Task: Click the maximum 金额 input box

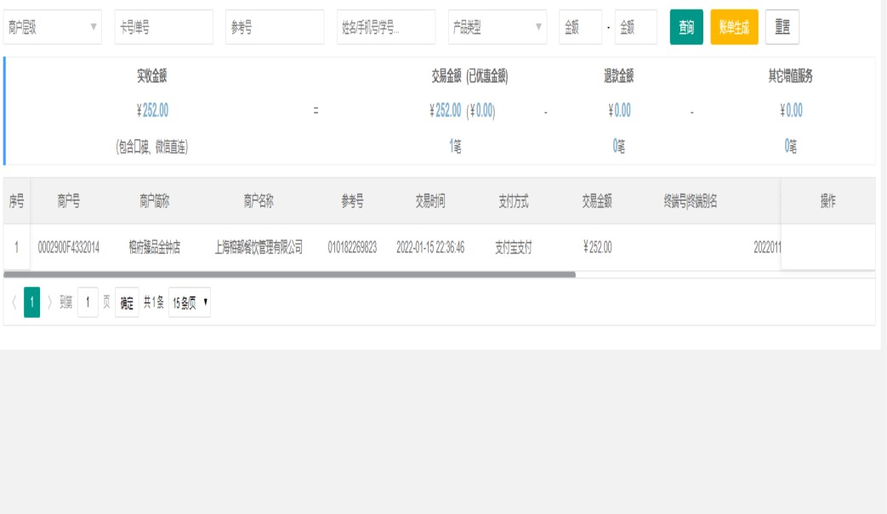Action: [635, 27]
